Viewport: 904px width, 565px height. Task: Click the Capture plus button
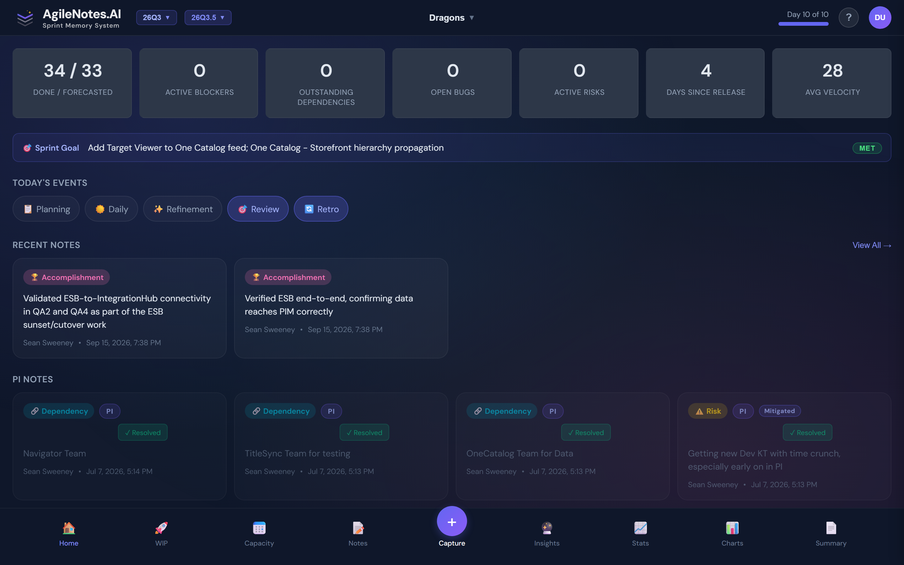coord(452,521)
